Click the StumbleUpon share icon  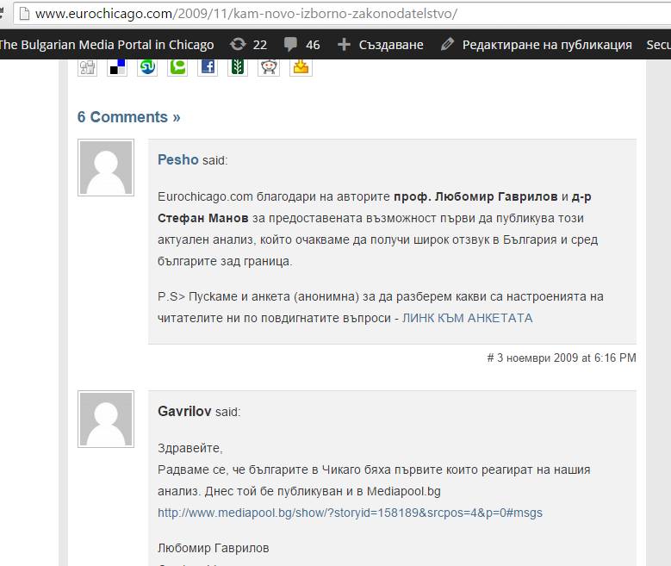click(147, 66)
